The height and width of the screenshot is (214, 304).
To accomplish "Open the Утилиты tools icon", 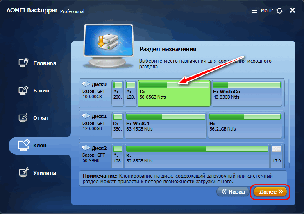I will 24,172.
